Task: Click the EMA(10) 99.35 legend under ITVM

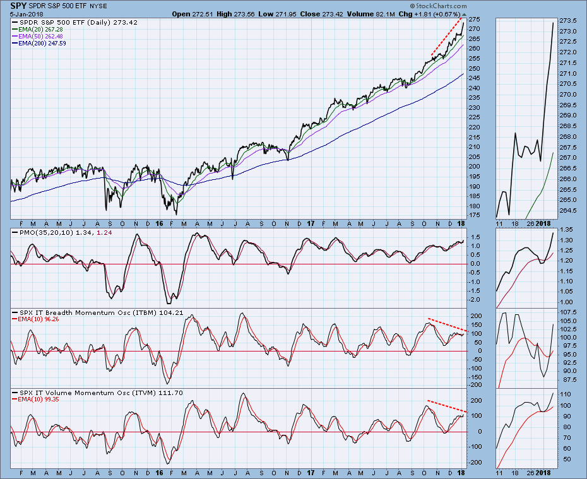Action: [35, 399]
